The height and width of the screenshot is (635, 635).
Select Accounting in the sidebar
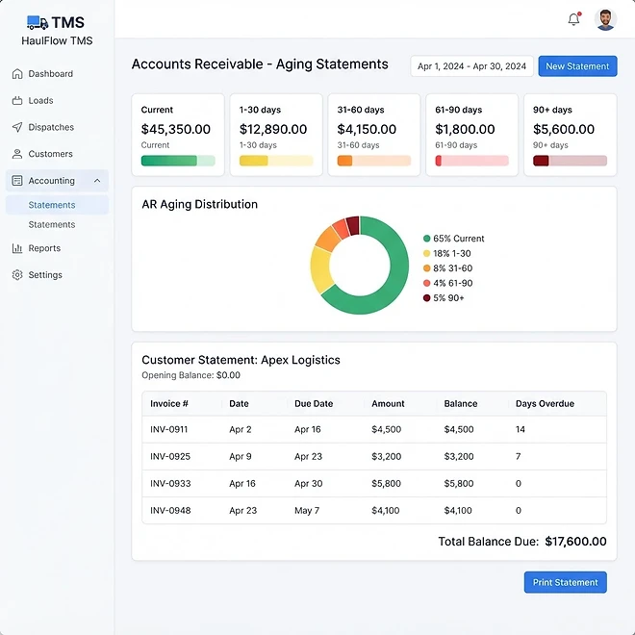click(57, 181)
